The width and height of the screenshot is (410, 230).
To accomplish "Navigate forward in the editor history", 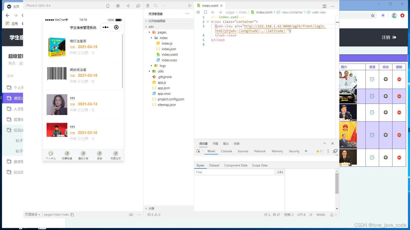I will pos(220,12).
